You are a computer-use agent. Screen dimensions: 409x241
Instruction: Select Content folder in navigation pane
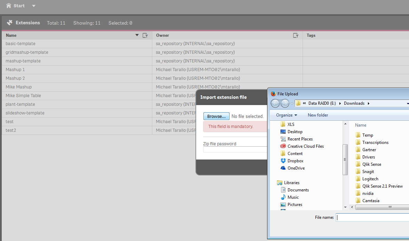(x=291, y=153)
